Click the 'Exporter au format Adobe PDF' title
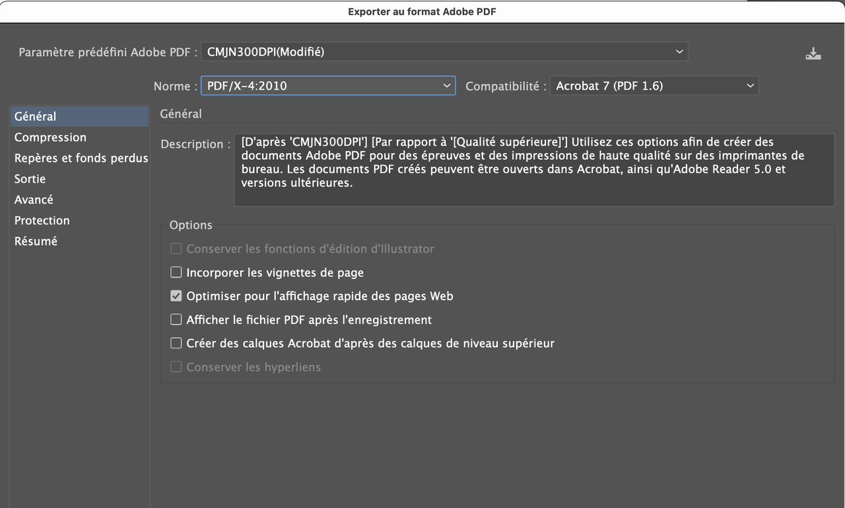The height and width of the screenshot is (508, 845). (422, 11)
